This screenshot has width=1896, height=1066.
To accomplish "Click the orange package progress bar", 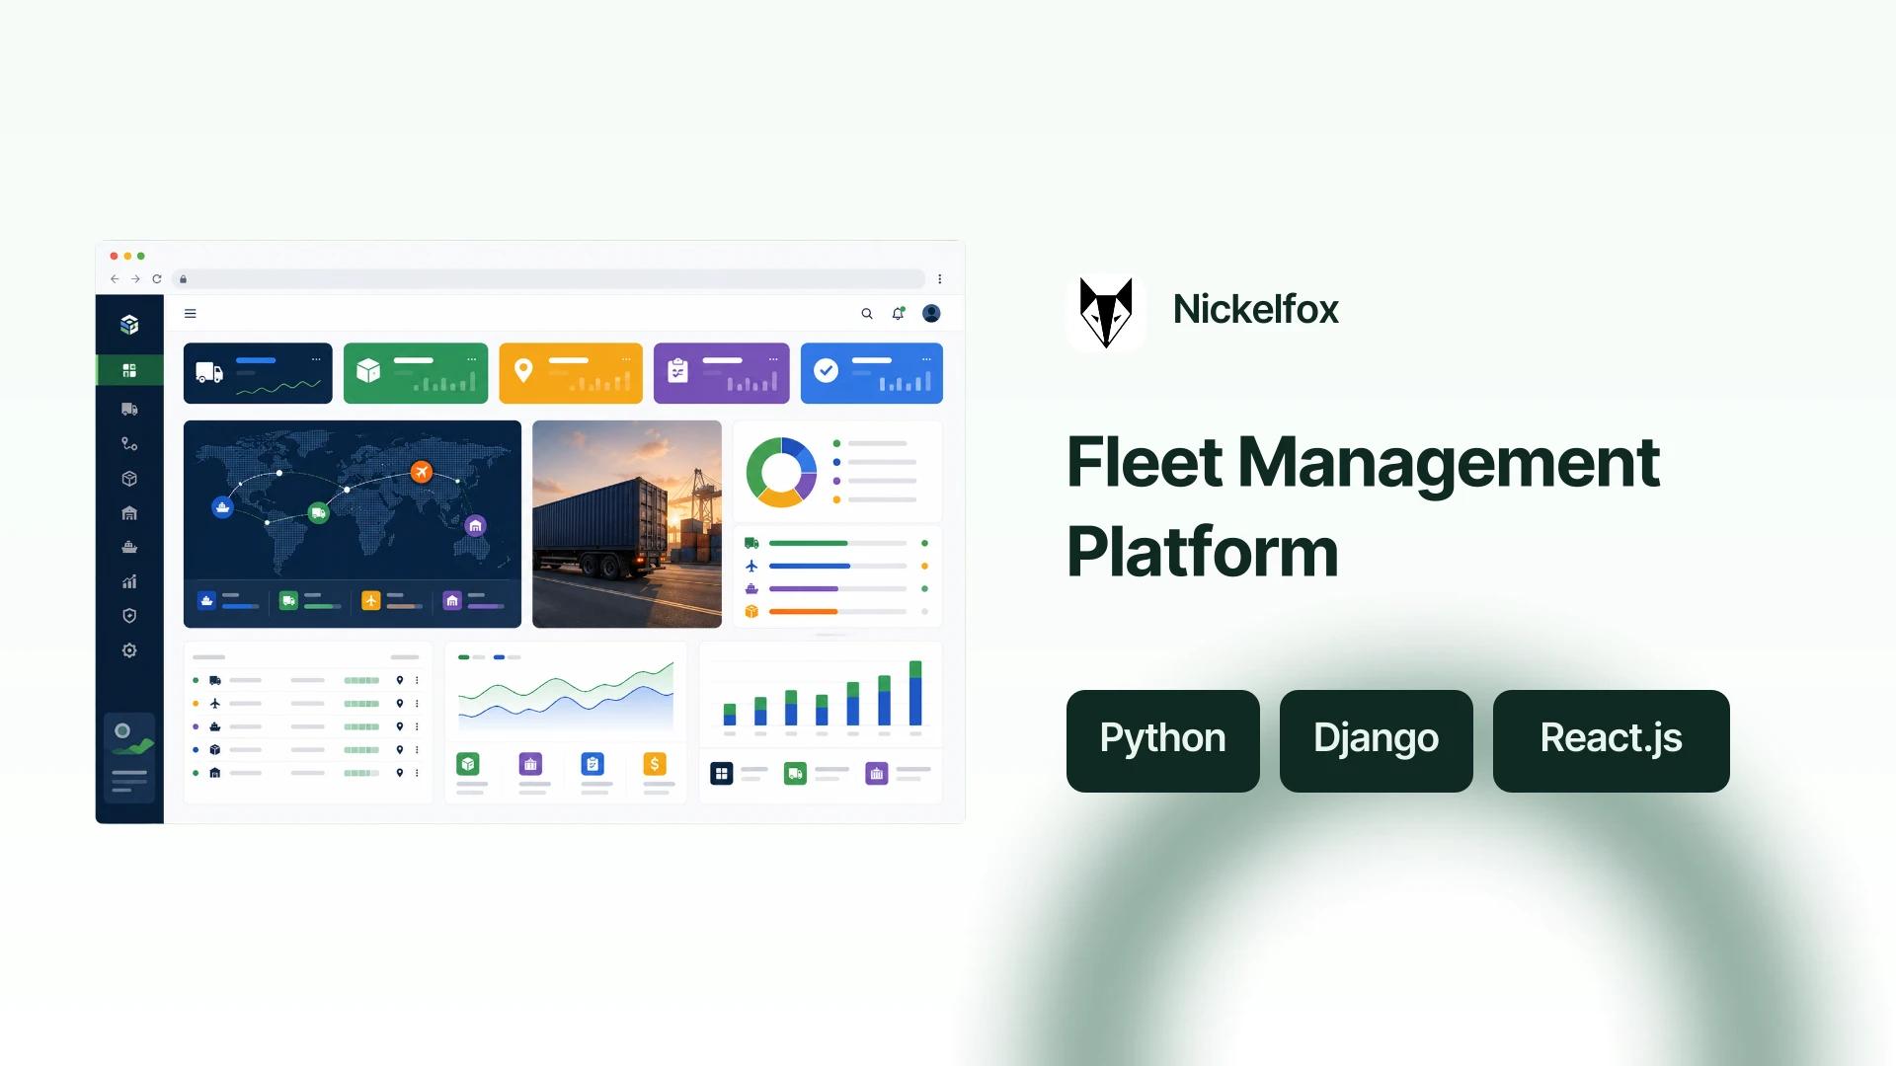I will click(x=837, y=612).
